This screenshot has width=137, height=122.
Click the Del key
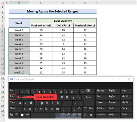coord(91,109)
